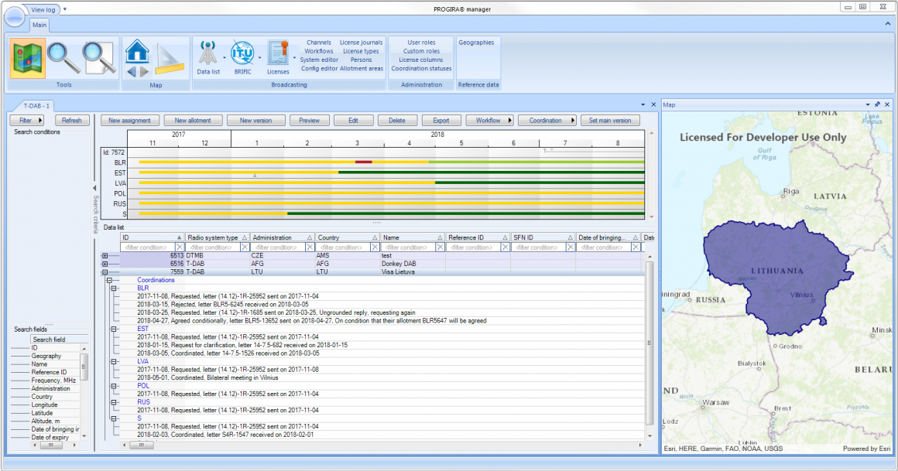Close the Map panel
This screenshot has width=898, height=471.
pos(887,104)
